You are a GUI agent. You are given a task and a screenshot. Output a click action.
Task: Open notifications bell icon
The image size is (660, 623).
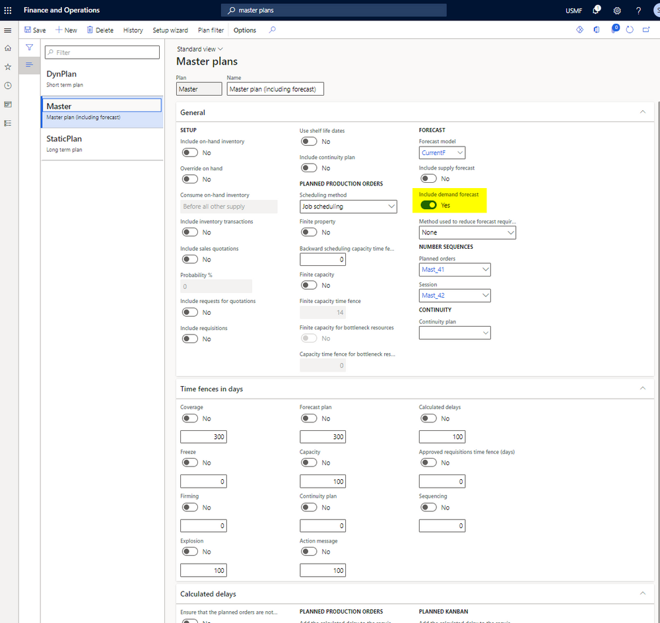pos(596,10)
